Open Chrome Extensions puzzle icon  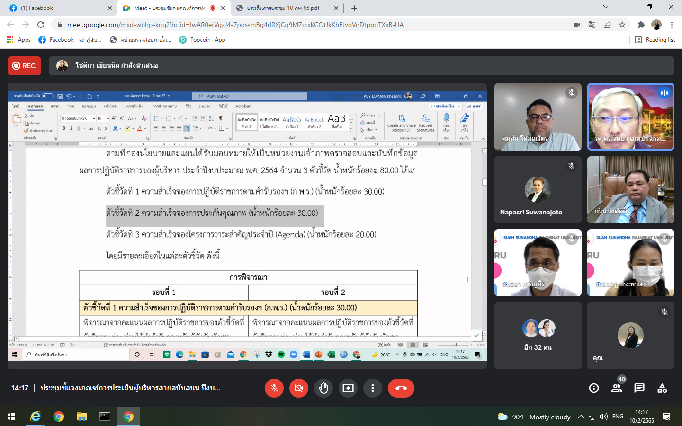pyautogui.click(x=641, y=25)
